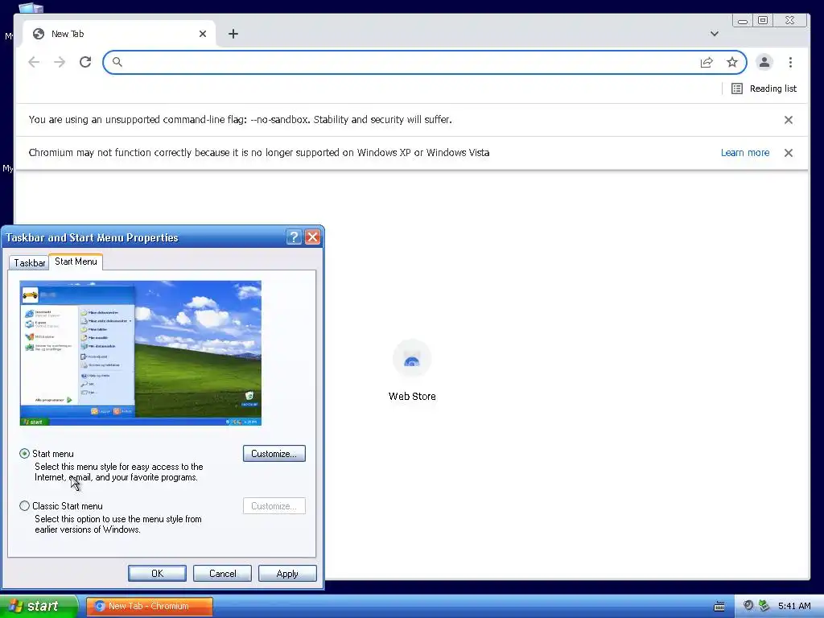824x618 pixels.
Task: Click the browser back arrow
Action: click(34, 62)
